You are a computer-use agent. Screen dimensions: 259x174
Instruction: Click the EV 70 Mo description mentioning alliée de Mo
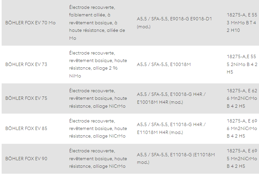[97, 23]
